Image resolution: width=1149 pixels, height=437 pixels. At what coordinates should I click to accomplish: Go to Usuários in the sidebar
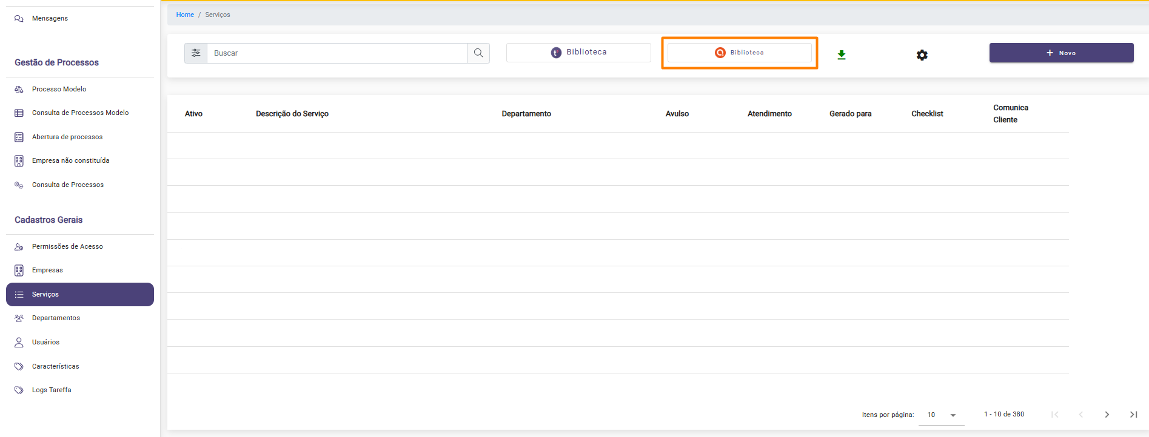45,343
